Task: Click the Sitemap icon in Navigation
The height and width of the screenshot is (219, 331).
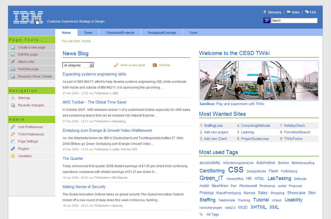Action: pyautogui.click(x=13, y=98)
